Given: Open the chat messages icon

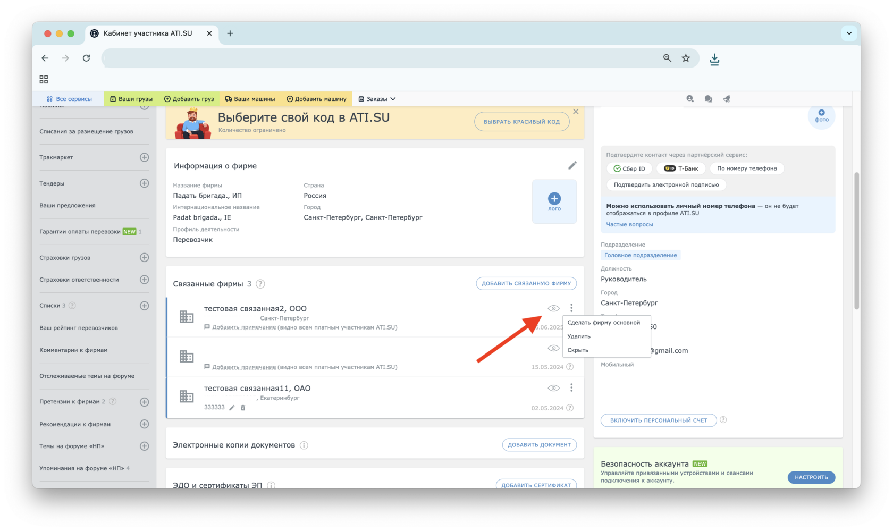Looking at the screenshot, I should tap(708, 99).
